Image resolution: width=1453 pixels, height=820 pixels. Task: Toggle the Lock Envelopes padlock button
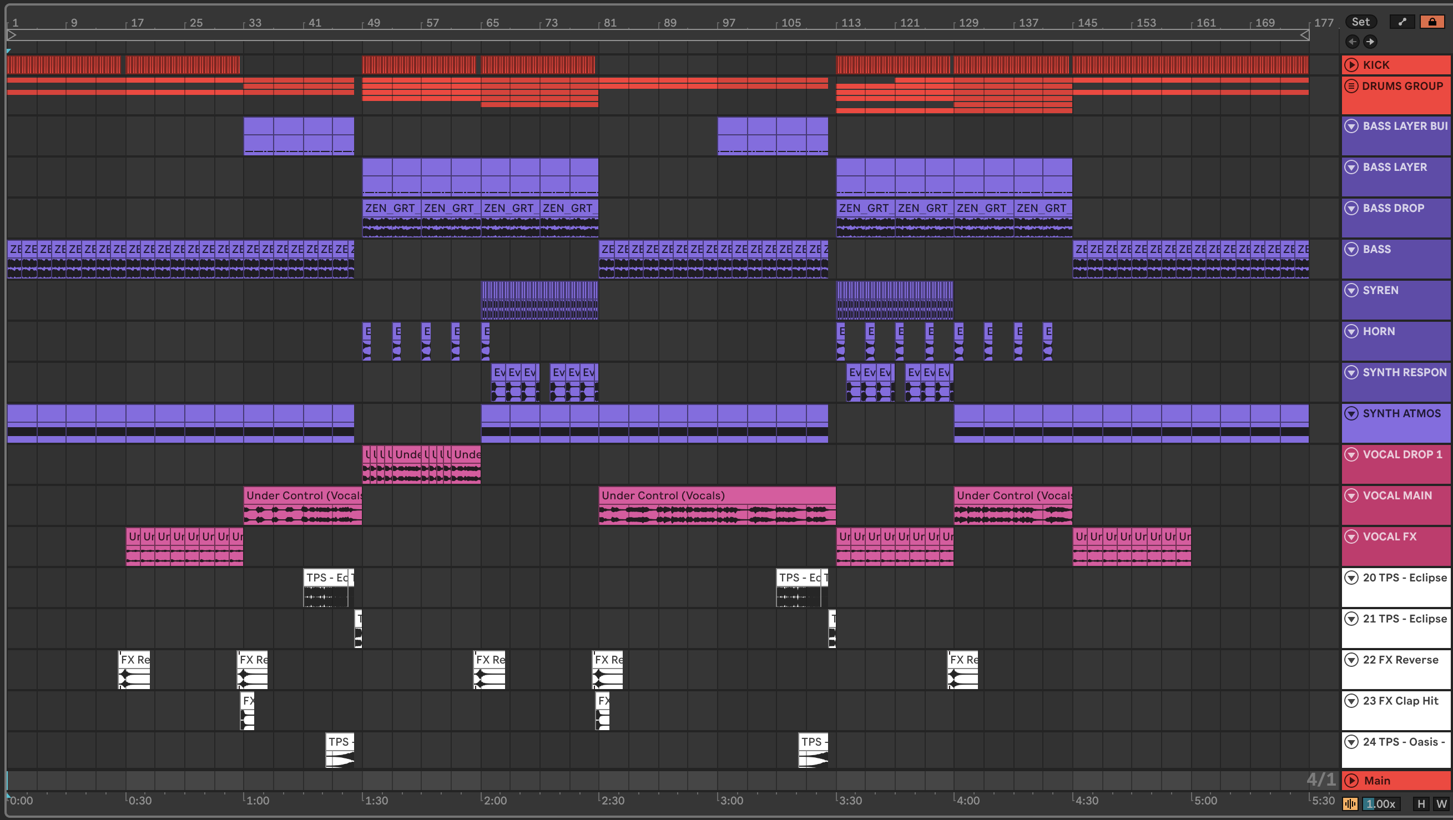(1431, 22)
